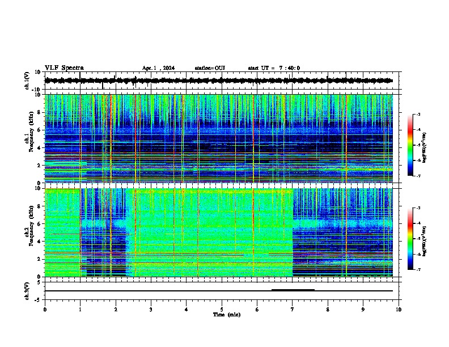Click the ch.1 spectrogram color scale bar
This screenshot has width=449, height=347.
tap(410, 145)
